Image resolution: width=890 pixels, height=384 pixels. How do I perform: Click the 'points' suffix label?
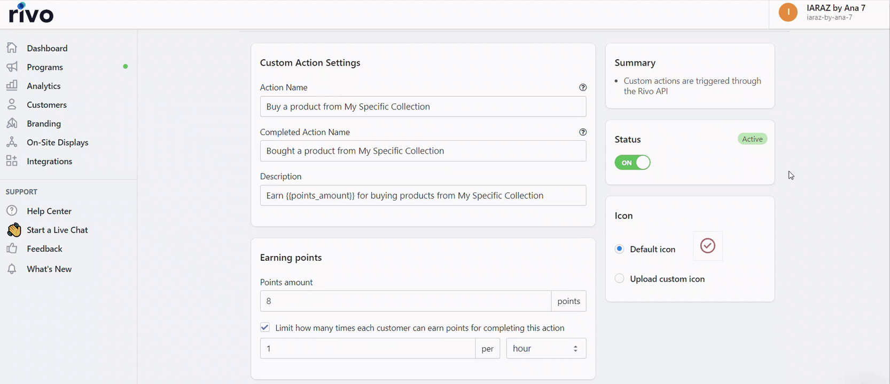(569, 301)
